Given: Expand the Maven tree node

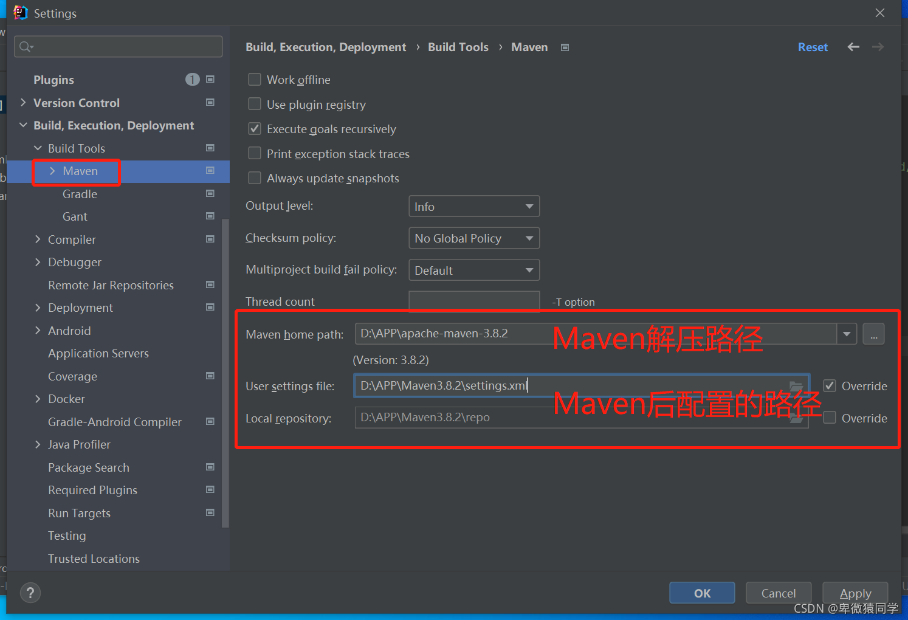Looking at the screenshot, I should pyautogui.click(x=52, y=171).
